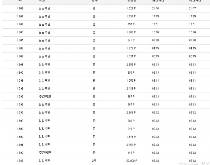Click the 2등 result in row 1,589

94,161
